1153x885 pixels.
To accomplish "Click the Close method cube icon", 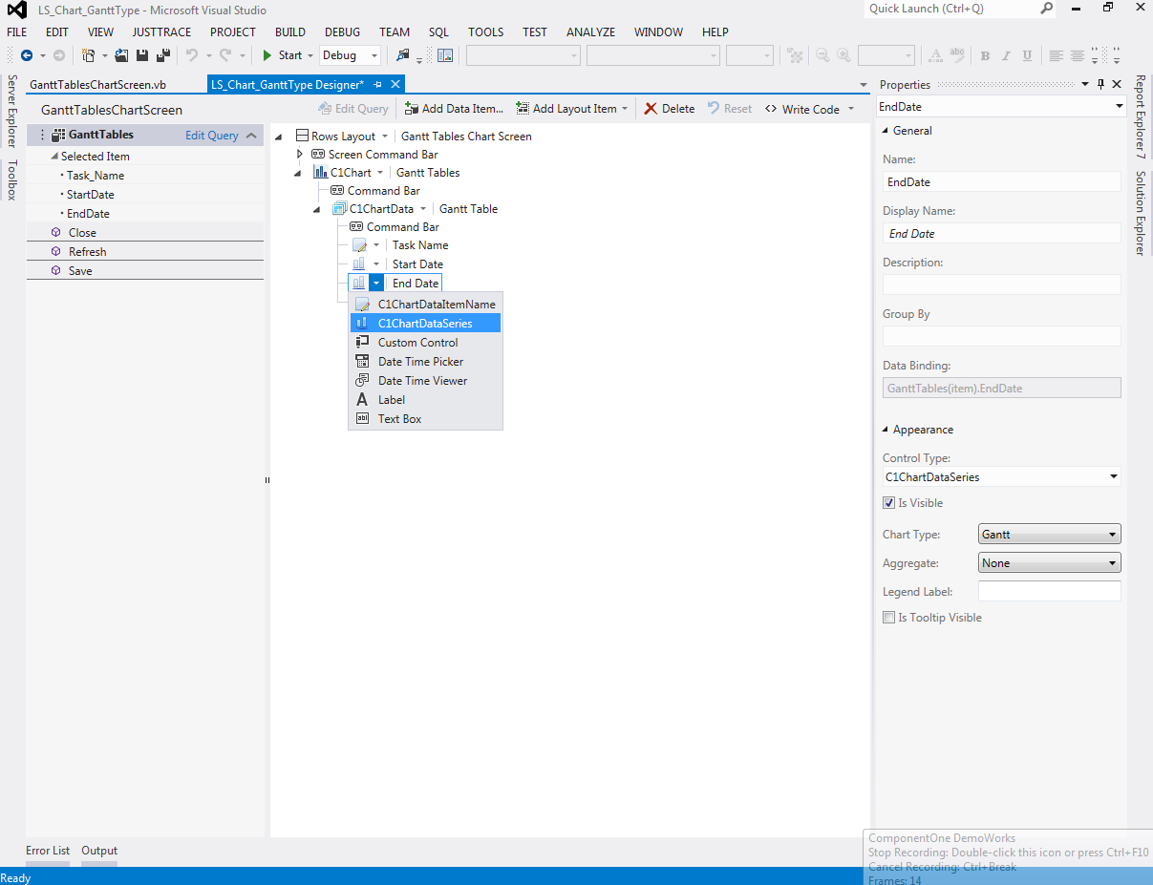I will coord(56,232).
